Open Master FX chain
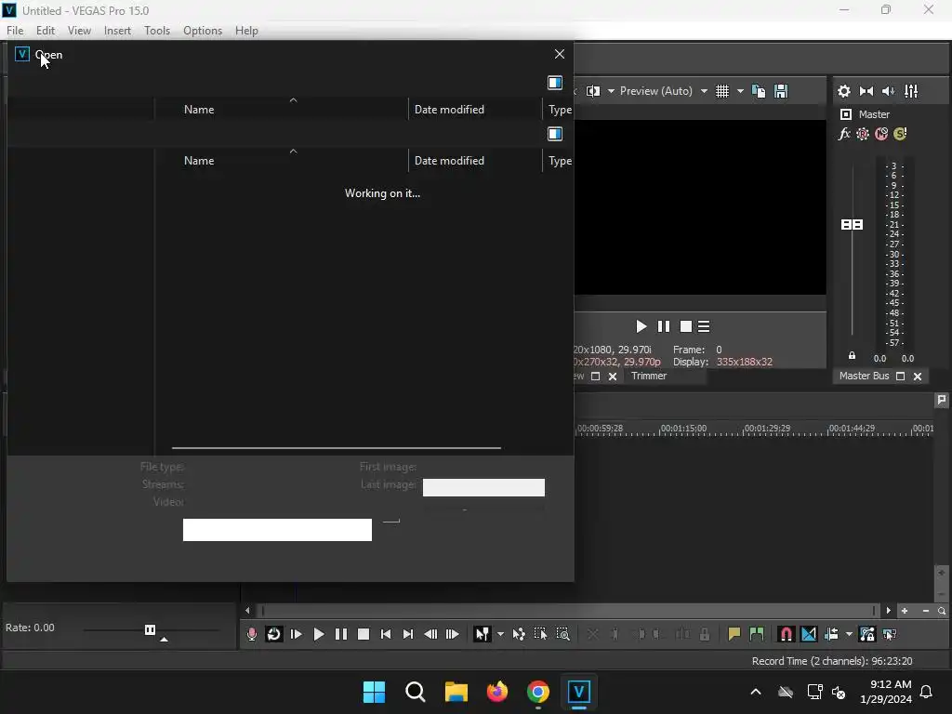Viewport: 952px width, 714px height. [x=844, y=134]
